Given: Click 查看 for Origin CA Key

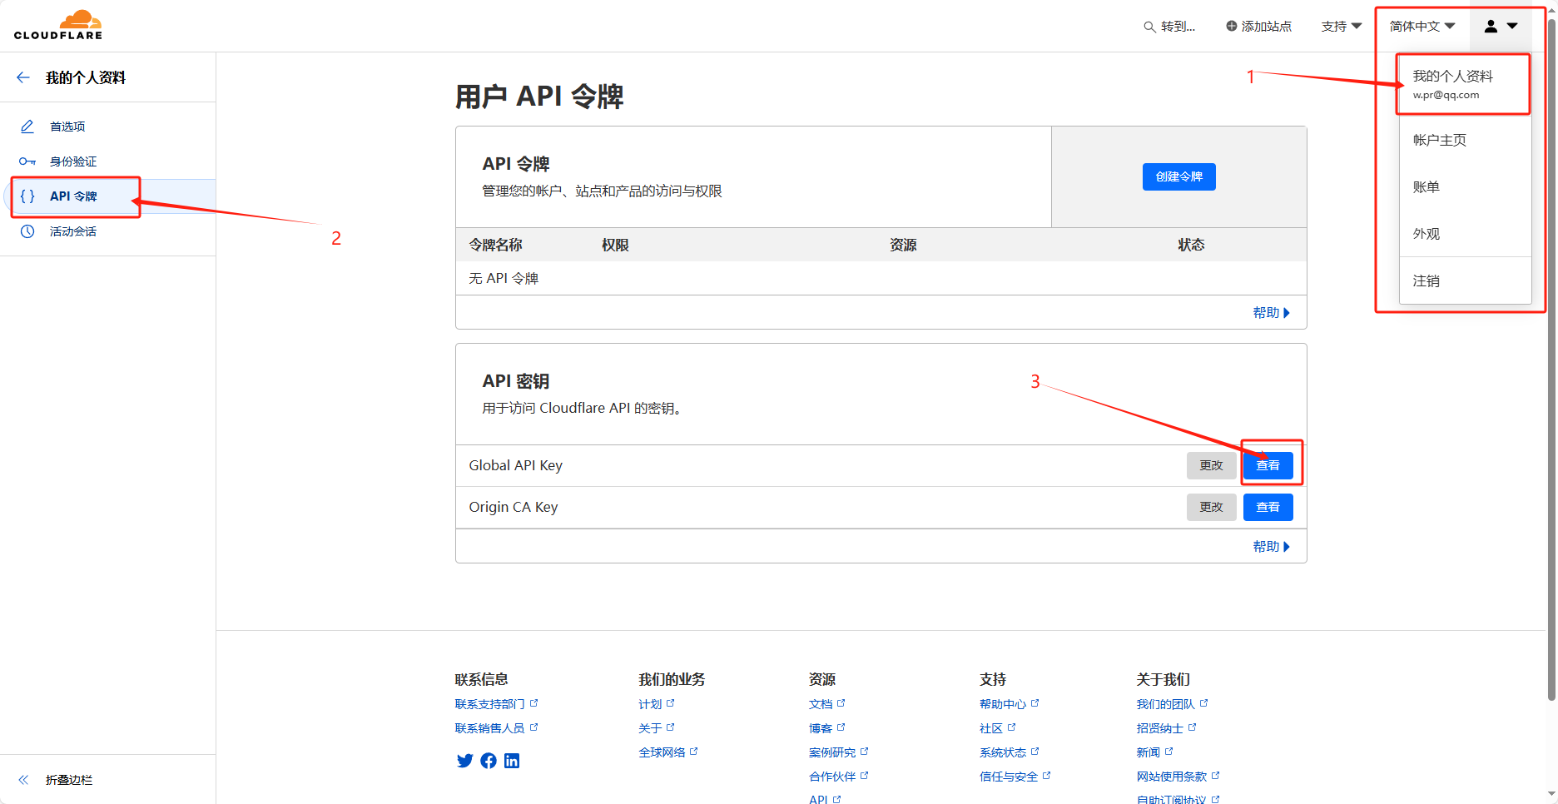Looking at the screenshot, I should click(x=1268, y=507).
